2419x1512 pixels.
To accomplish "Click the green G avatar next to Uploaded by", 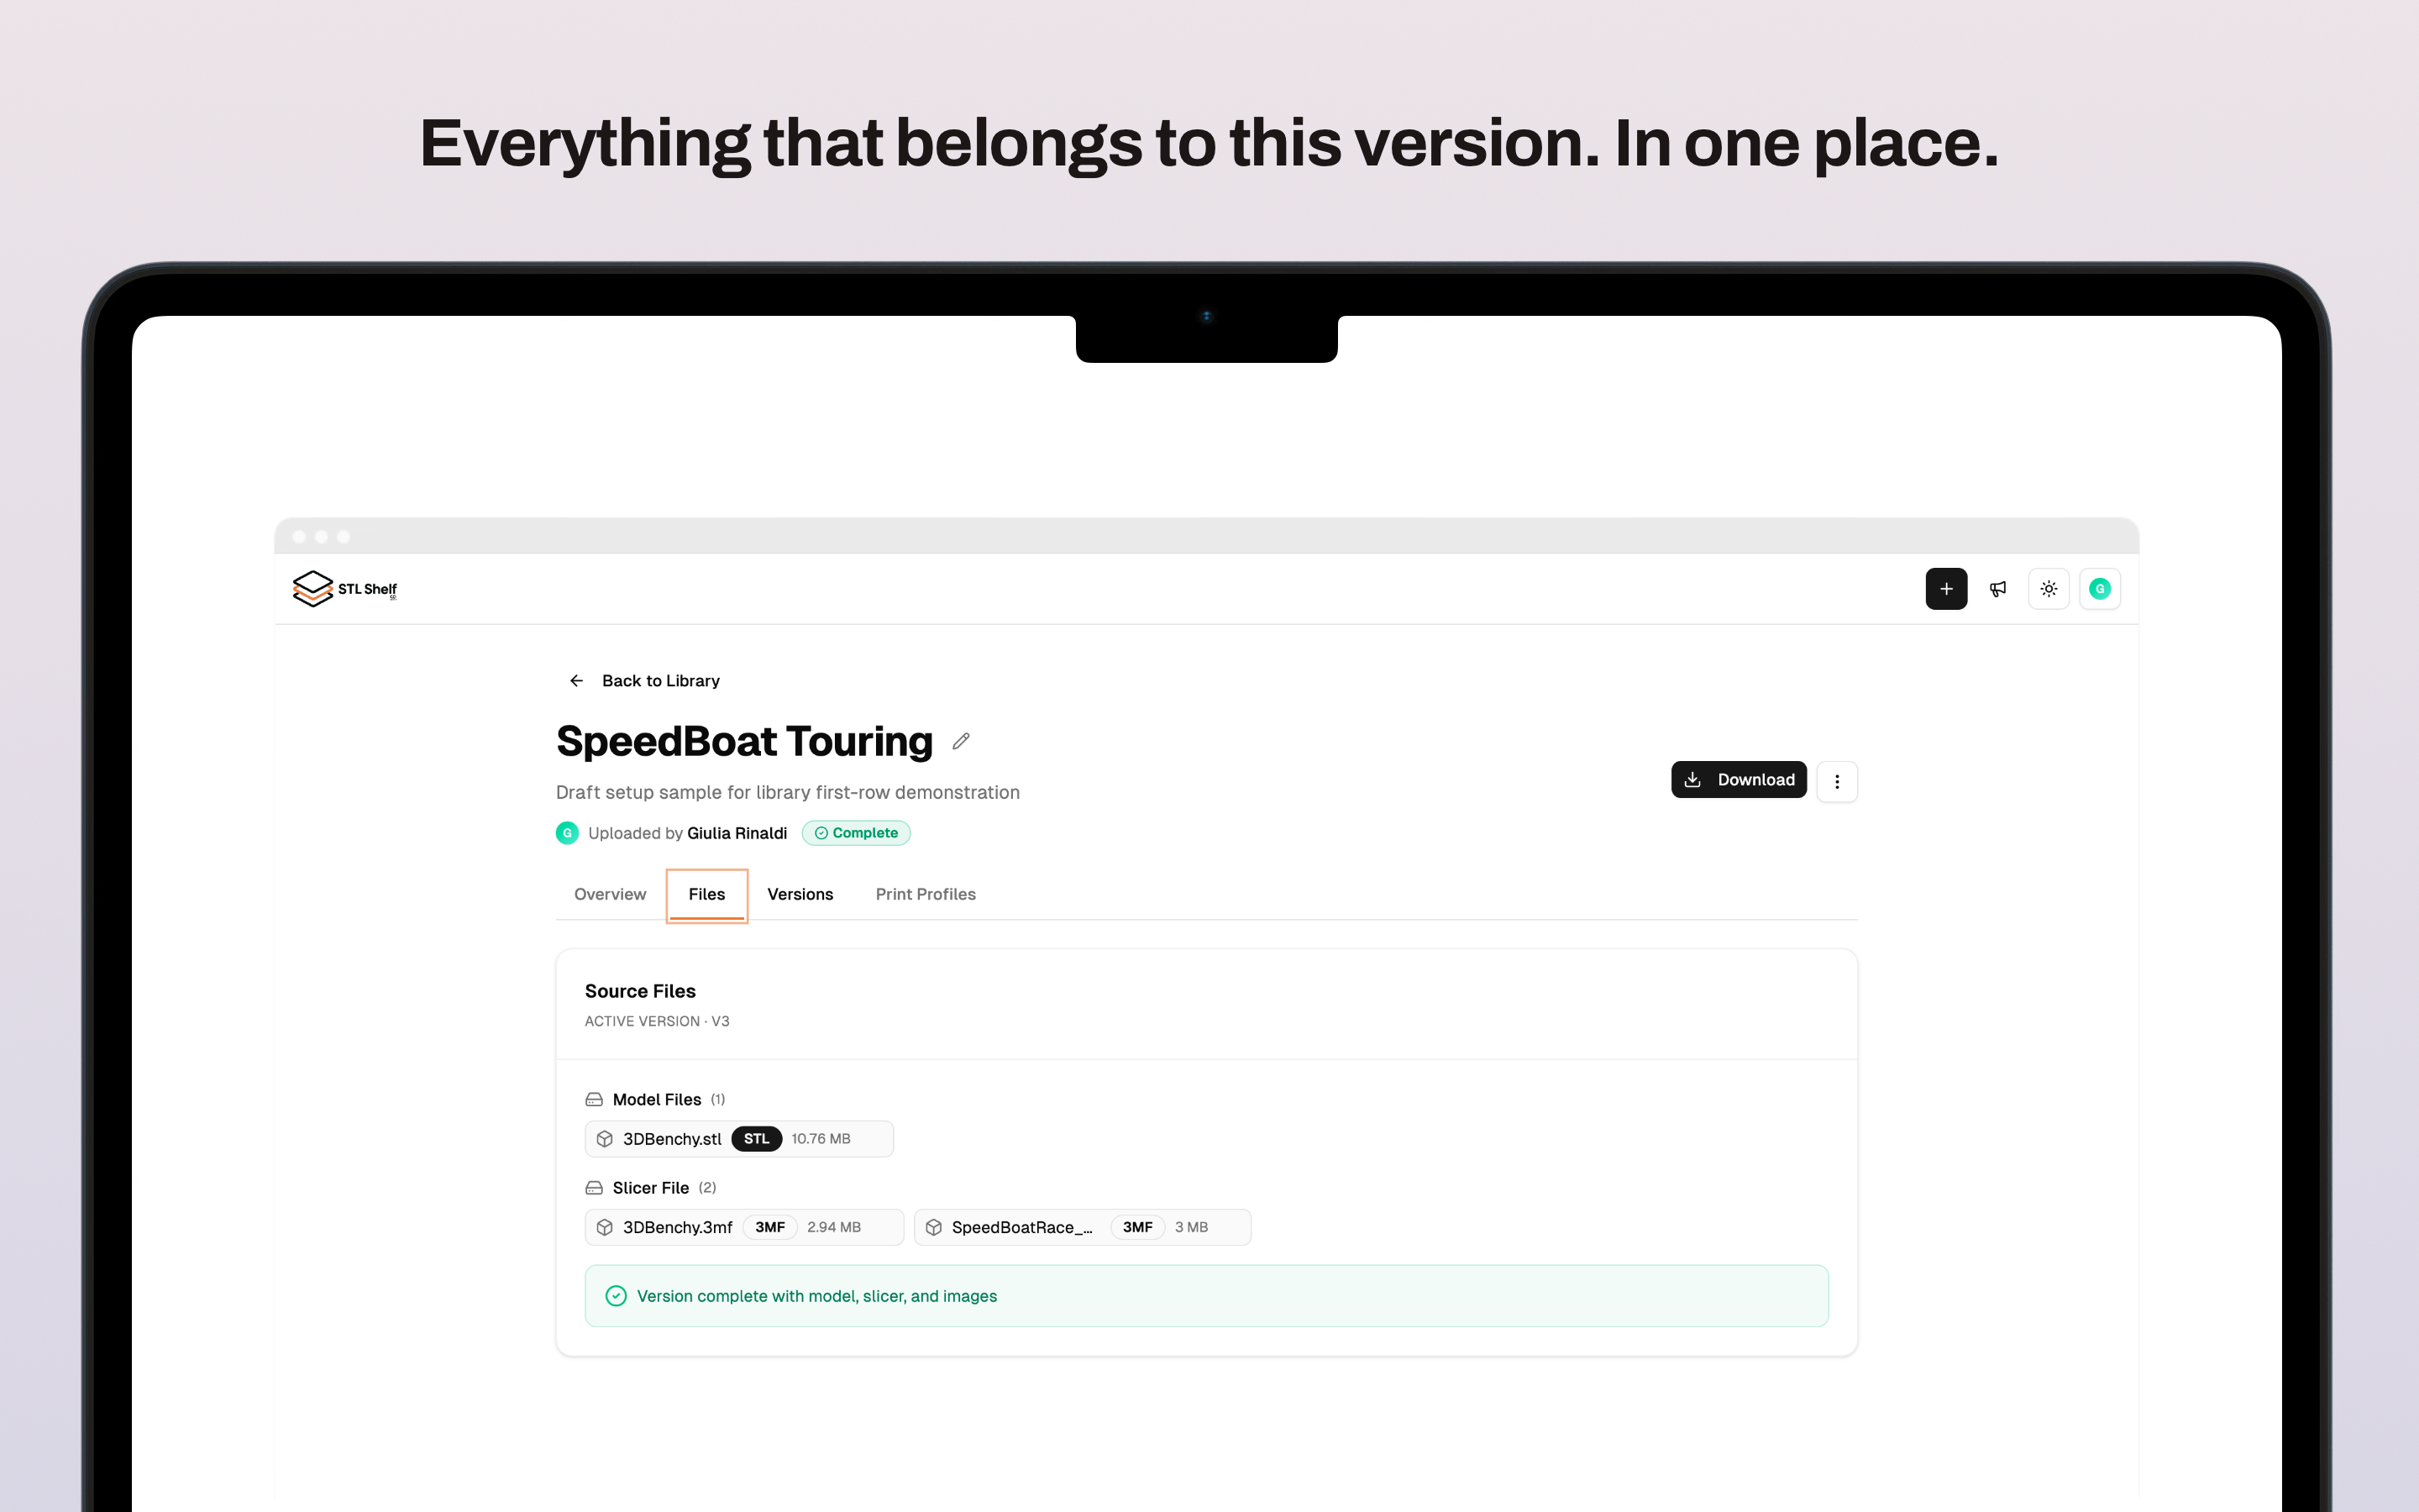I will pos(566,833).
